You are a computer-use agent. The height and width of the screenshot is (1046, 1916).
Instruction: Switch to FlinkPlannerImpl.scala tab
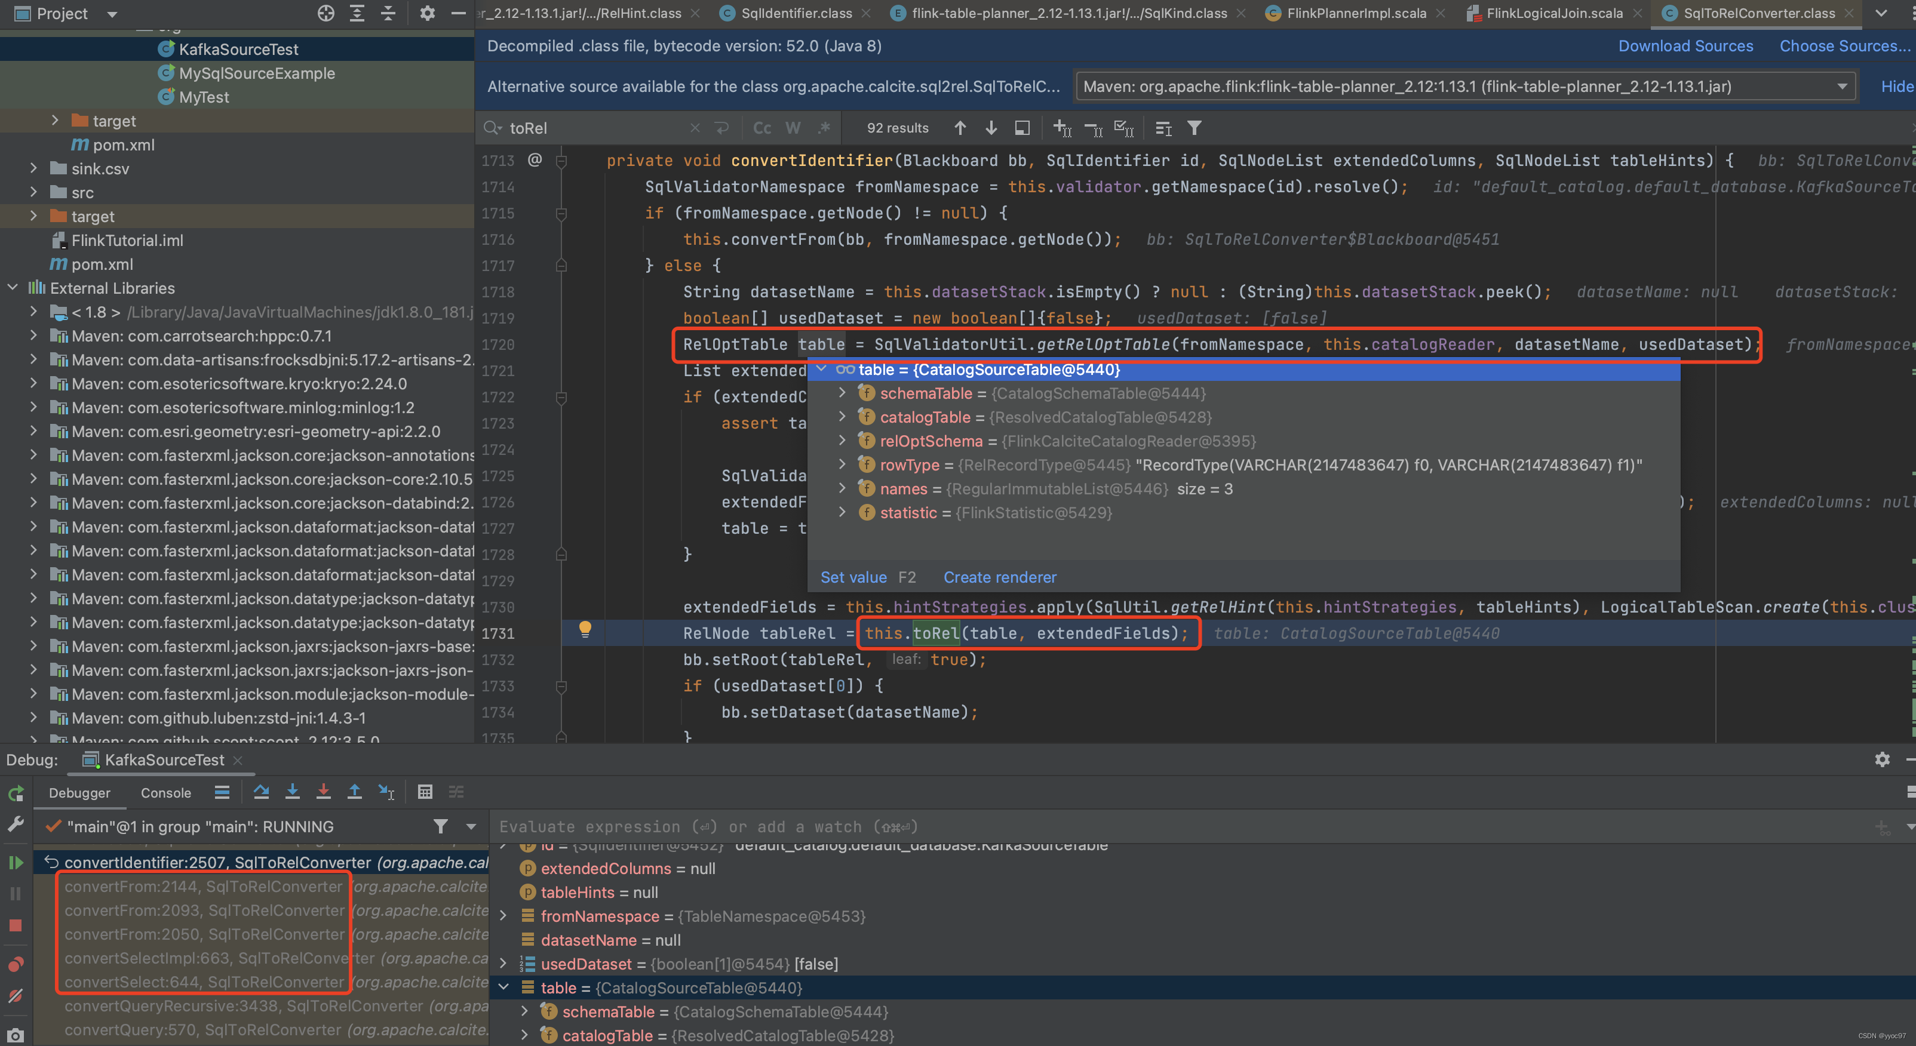1356,13
